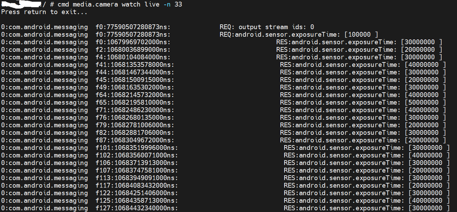Click the exposure value on the f102 line
This screenshot has width=457, height=212.
[429, 155]
